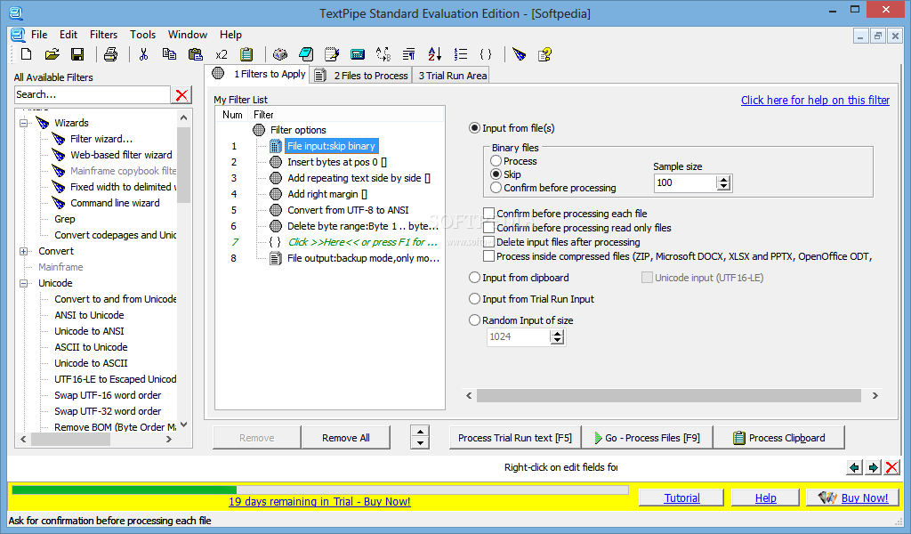Click the red X icon beside arrows
Screen dimensions: 911x534
click(x=891, y=467)
